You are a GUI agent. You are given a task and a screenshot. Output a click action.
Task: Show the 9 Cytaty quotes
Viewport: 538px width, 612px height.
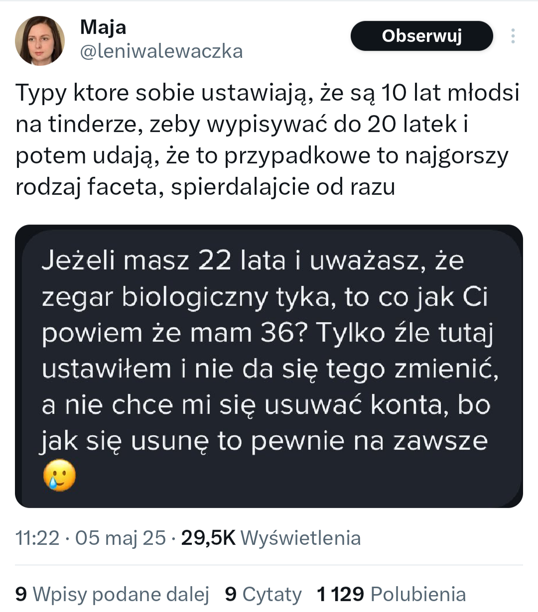click(263, 594)
